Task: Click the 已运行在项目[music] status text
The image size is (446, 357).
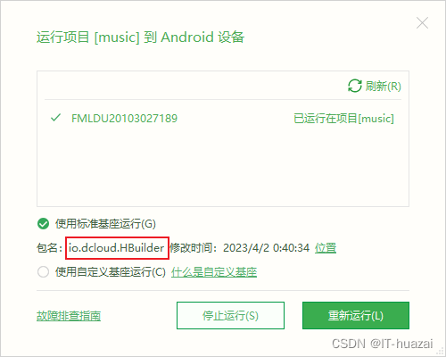Action: click(343, 119)
